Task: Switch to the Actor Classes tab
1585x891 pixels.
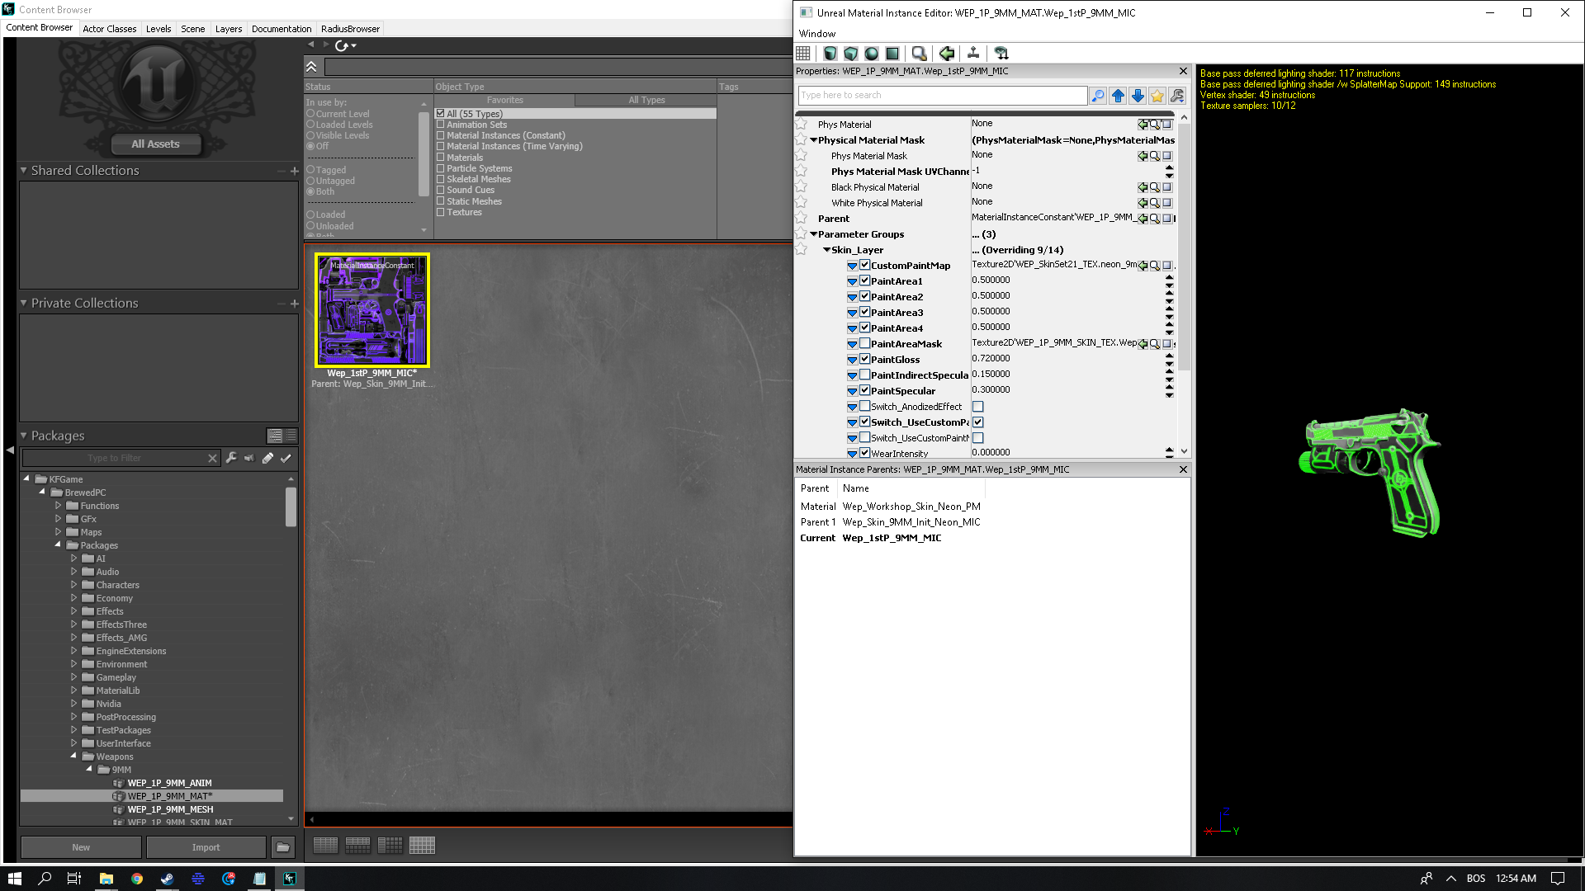Action: 109,29
